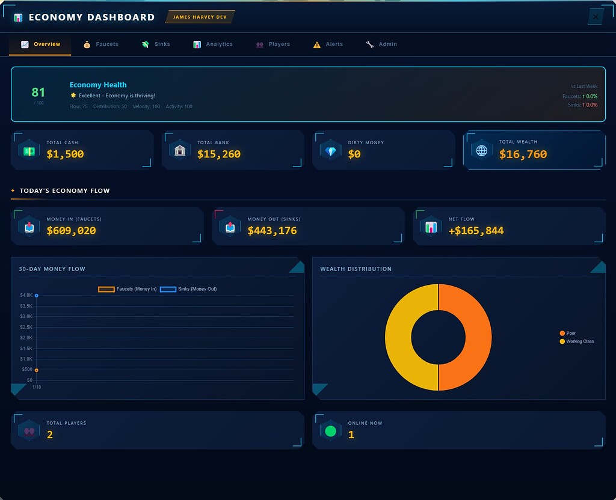Screen dimensions: 616x500
Task: Click the Distribution: 50 stat
Action: 110,107
